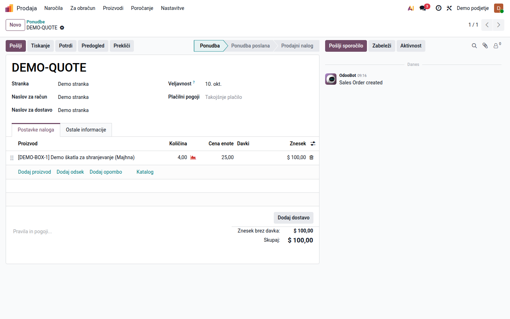510x319 pixels.
Task: Open the Demo podjetje company switcher
Action: pos(473,8)
